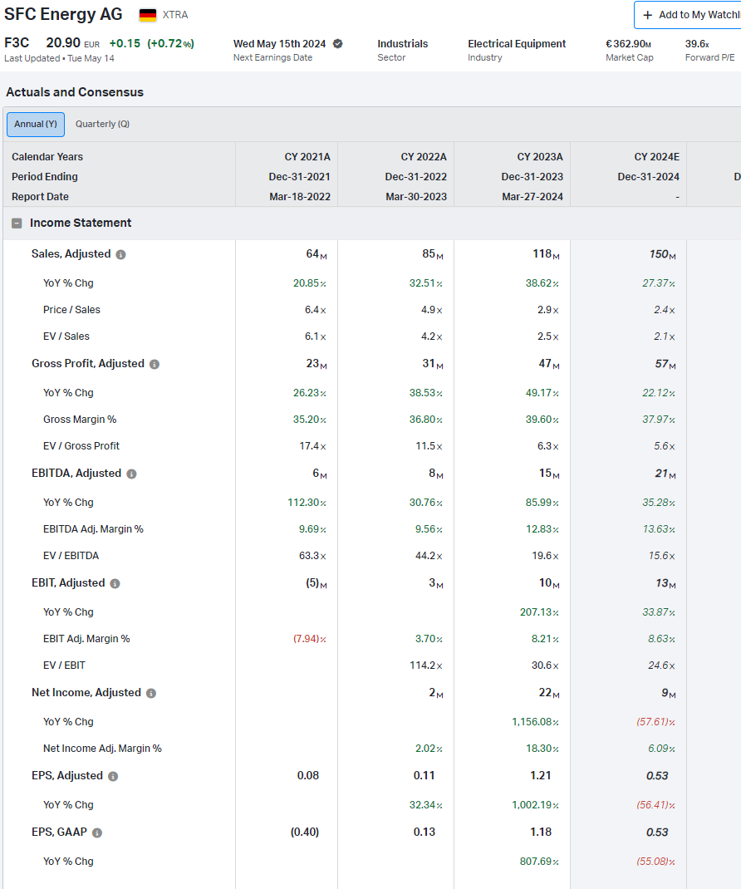
Task: Click the EBITDA Adj. Margin % row label
Action: pos(93,529)
